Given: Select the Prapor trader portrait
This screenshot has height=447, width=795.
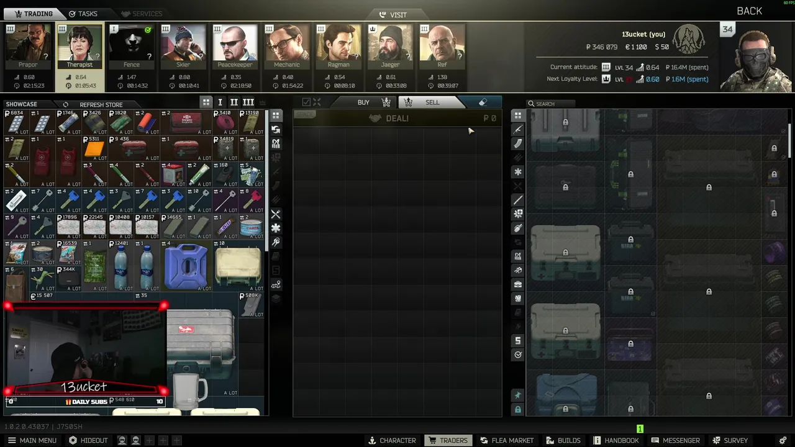Looking at the screenshot, I should click(x=28, y=47).
